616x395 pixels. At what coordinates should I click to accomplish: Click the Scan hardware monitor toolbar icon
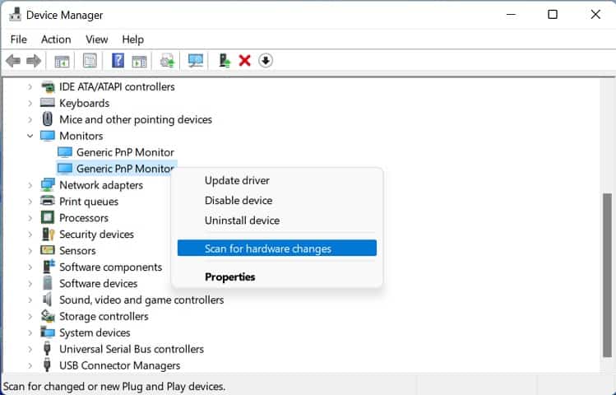(195, 61)
